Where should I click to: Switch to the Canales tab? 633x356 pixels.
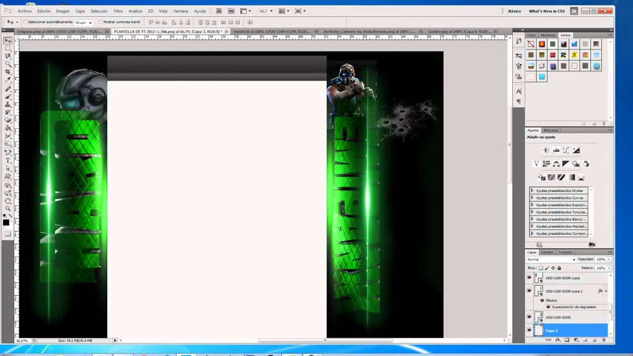coord(547,252)
